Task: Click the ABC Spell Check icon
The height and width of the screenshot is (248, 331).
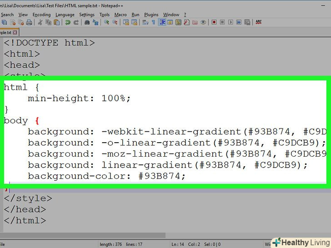Action: coord(258,22)
